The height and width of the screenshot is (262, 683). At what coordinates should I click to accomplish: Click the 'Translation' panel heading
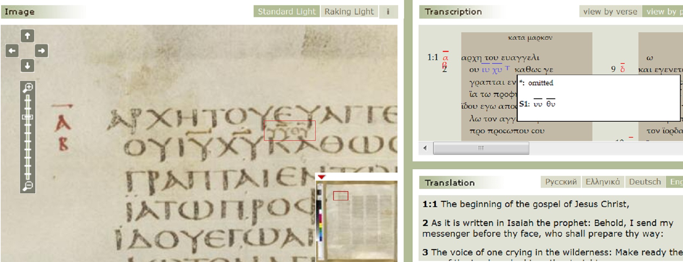[450, 183]
